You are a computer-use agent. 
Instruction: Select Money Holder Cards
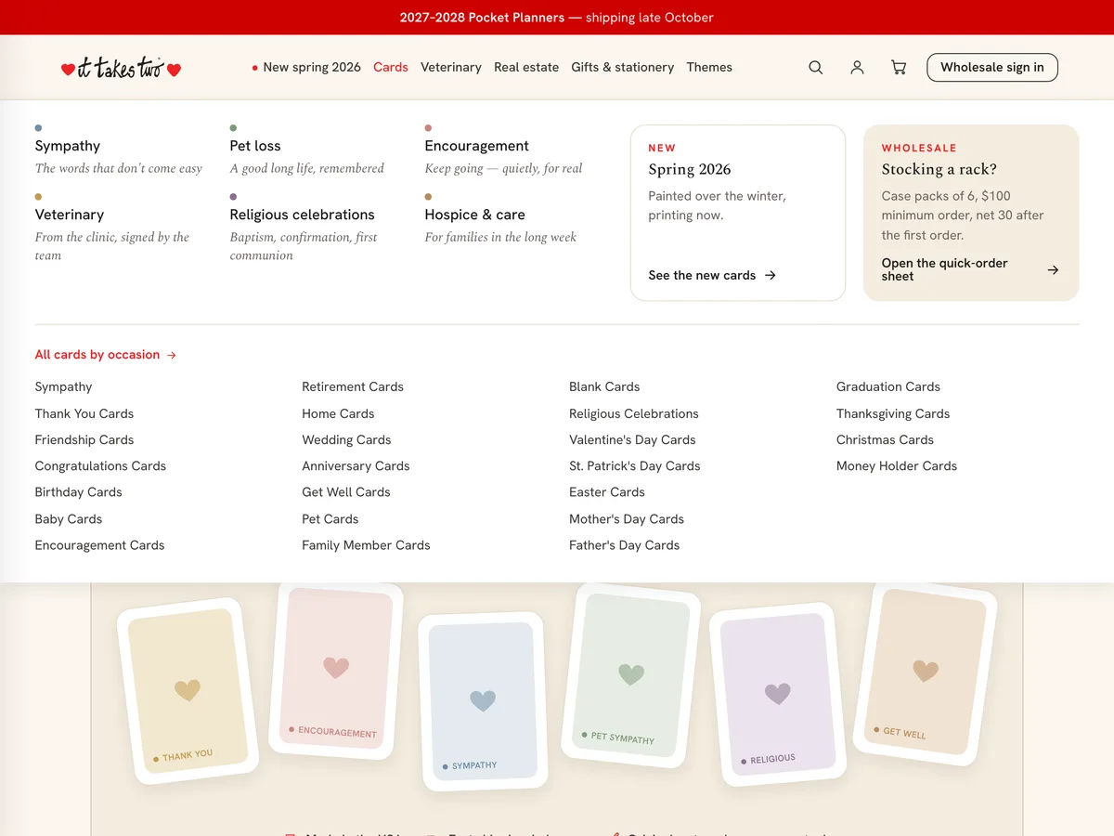[x=897, y=465]
